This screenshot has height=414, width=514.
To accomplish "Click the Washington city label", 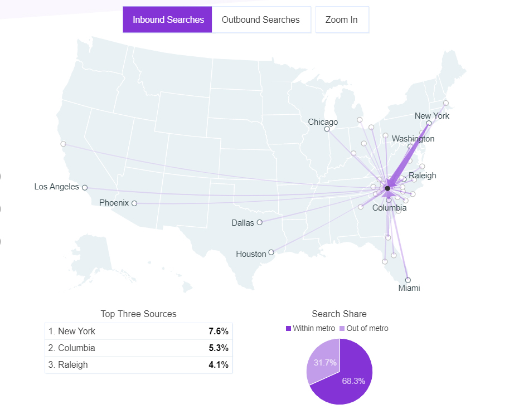I will tap(413, 139).
